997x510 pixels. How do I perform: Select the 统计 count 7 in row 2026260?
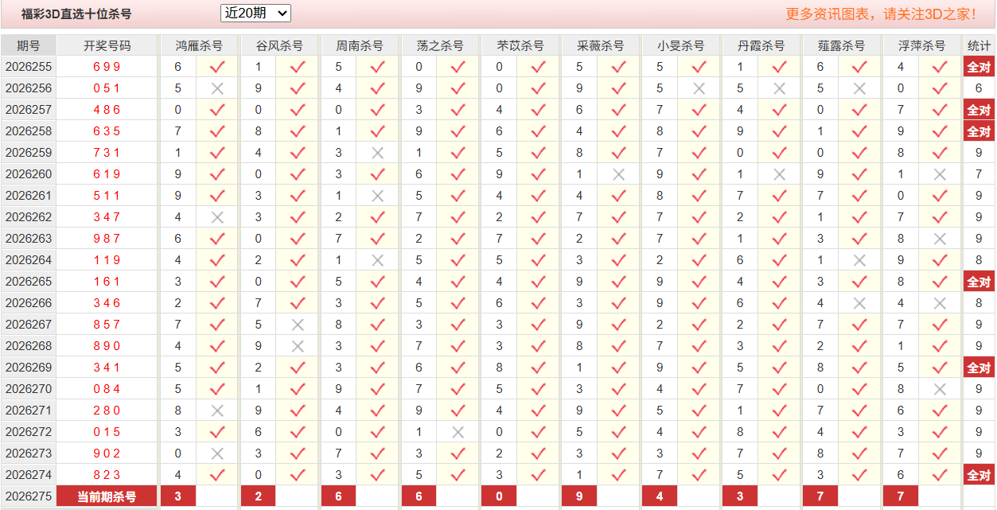[979, 174]
